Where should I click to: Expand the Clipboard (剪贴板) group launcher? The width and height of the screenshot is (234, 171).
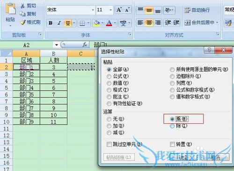(x=40, y=34)
